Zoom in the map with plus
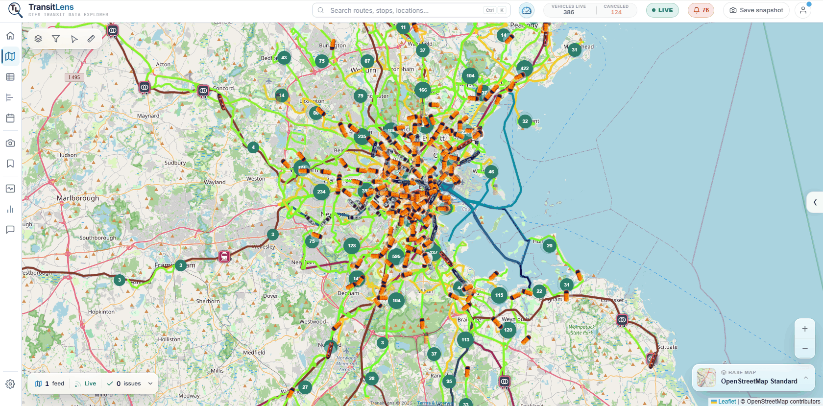Screen dimensions: 823x406 click(805, 329)
